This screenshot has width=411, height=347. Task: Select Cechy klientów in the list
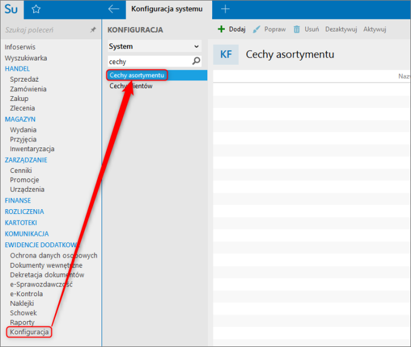pyautogui.click(x=131, y=86)
